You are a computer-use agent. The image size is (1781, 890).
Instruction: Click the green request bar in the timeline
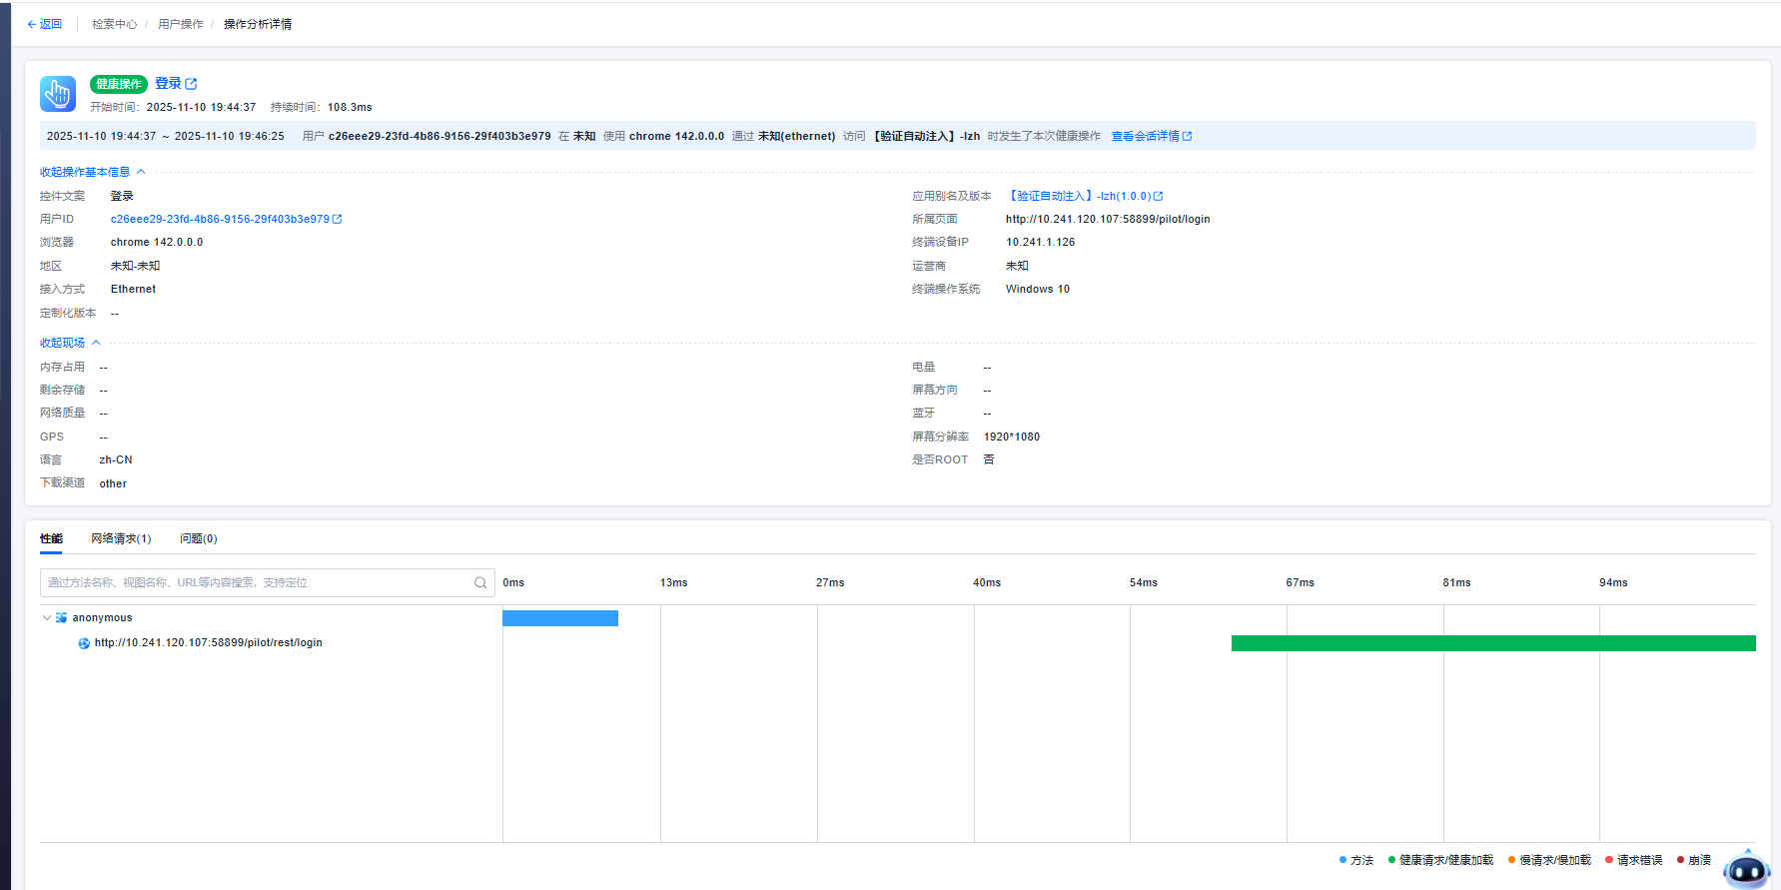1492,643
